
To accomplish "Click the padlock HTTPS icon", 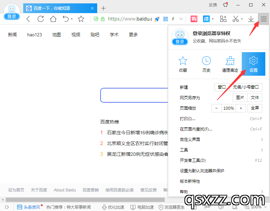I will coord(103,19).
